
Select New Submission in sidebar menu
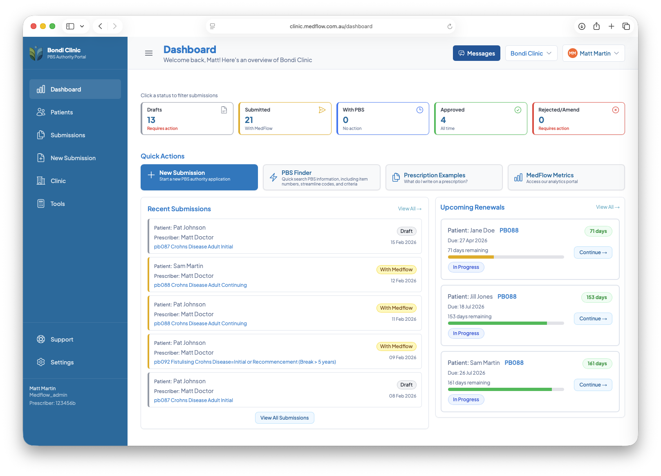73,158
